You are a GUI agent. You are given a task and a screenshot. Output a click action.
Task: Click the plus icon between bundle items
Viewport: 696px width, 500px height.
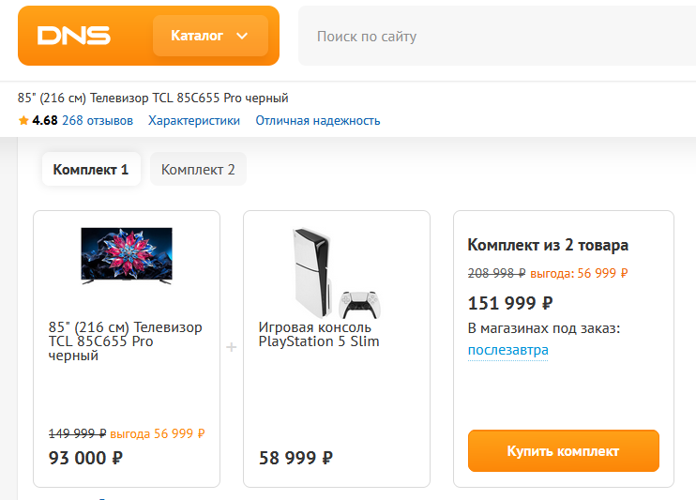232,347
